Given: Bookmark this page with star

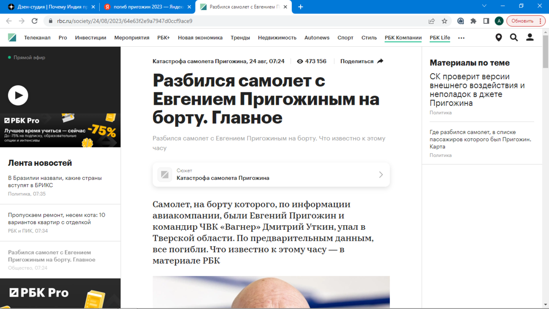Looking at the screenshot, I should click(x=444, y=21).
